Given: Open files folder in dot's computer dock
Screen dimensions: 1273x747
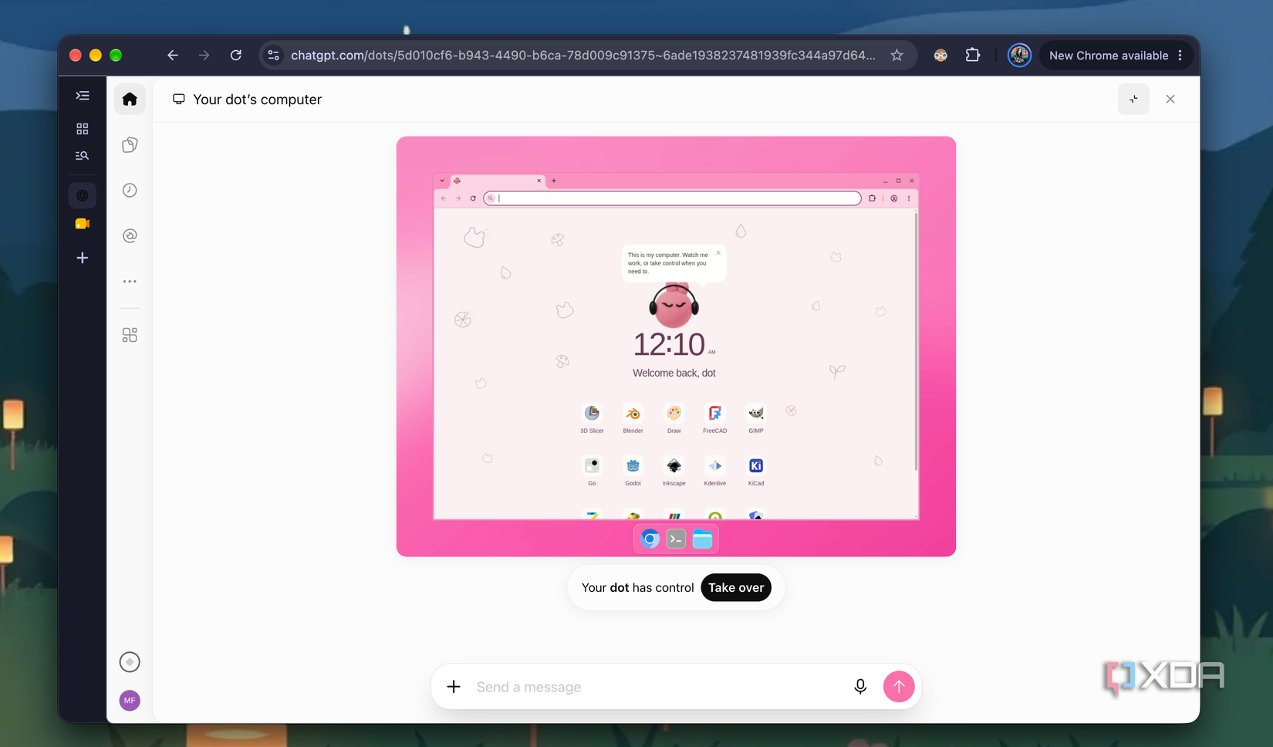Looking at the screenshot, I should [702, 539].
